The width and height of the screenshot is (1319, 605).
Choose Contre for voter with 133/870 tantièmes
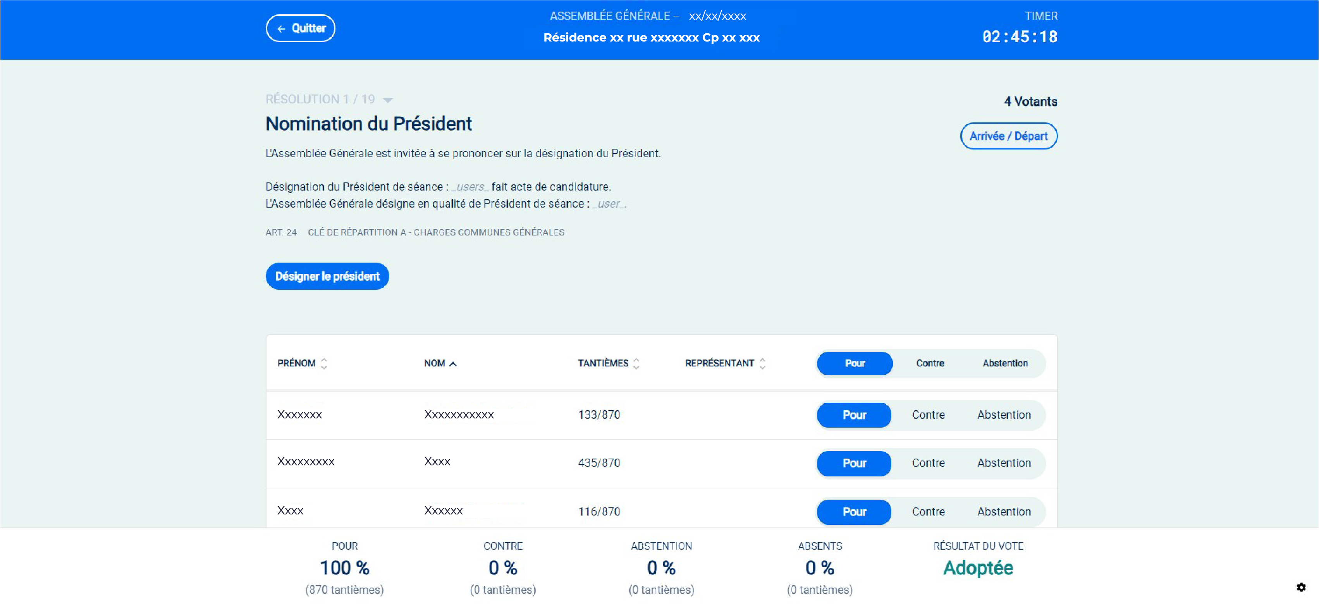(x=928, y=414)
